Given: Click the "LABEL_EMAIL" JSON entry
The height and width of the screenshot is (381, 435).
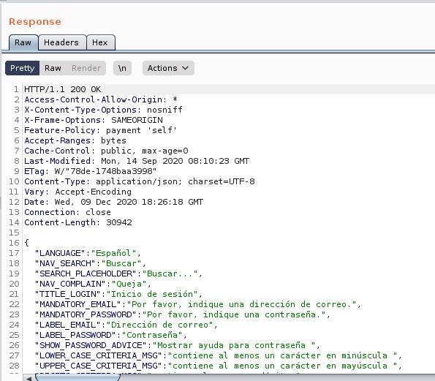Looking at the screenshot, I should [126, 325].
